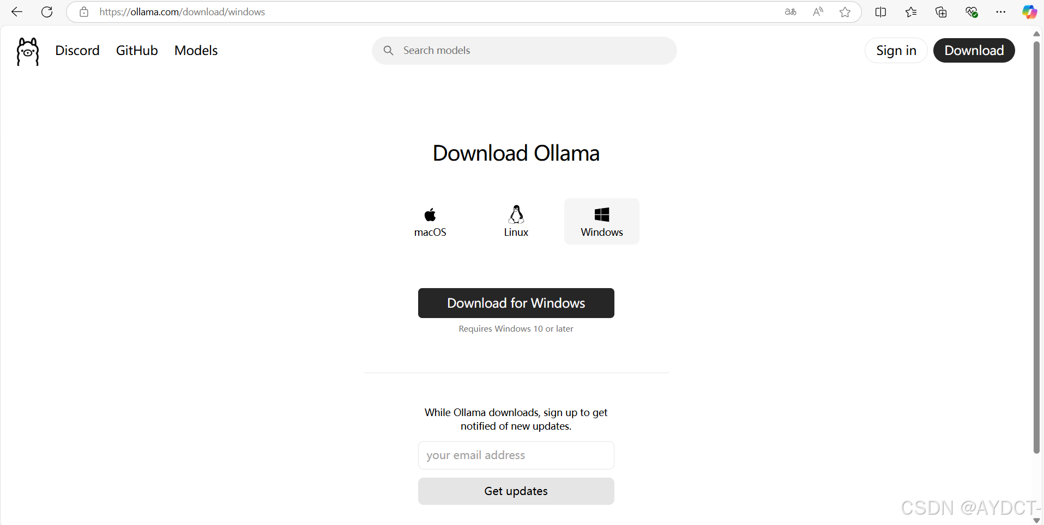Focus the Search models field
Viewport: 1044px width, 525px height.
tap(524, 51)
